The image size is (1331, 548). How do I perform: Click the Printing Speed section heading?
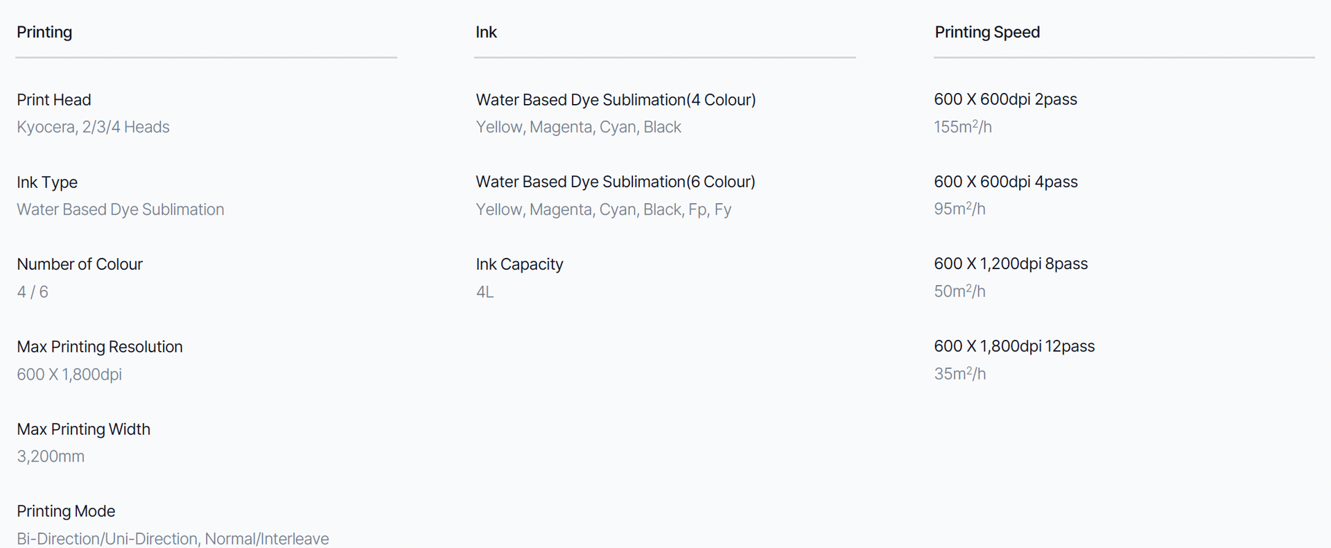point(987,32)
